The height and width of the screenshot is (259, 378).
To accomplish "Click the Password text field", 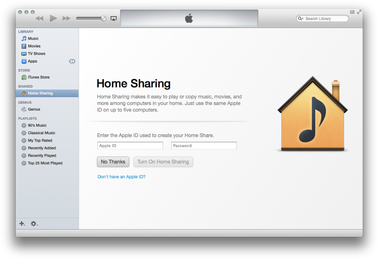I will (x=204, y=146).
